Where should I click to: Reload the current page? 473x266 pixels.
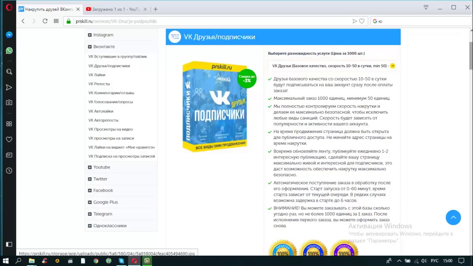45,21
